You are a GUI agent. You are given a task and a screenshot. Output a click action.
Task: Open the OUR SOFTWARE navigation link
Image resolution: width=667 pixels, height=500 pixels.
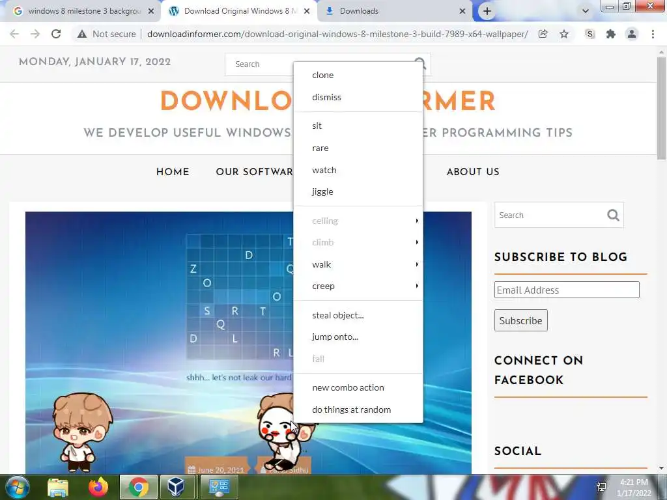[x=254, y=172]
